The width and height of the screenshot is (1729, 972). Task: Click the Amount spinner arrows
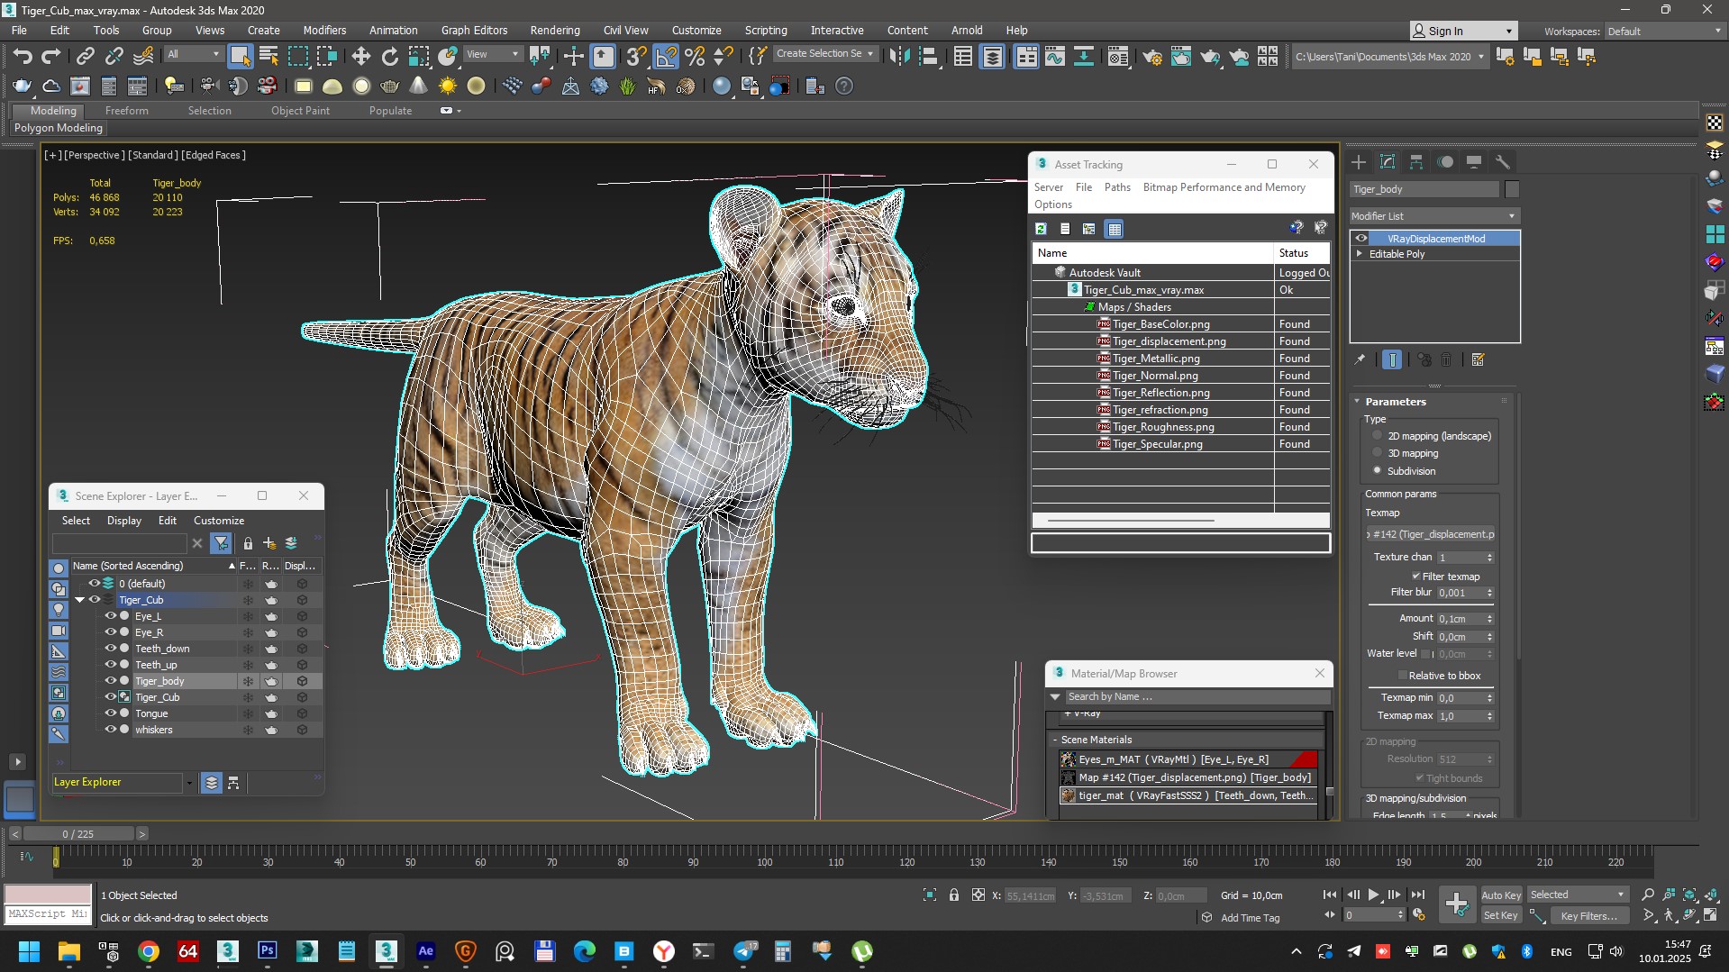click(1489, 619)
